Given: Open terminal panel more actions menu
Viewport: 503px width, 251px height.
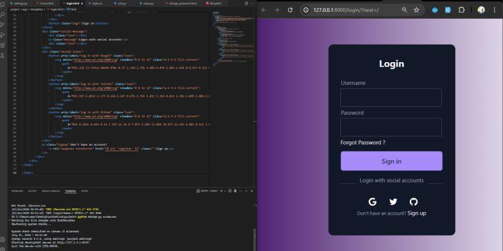Looking at the screenshot, I should pyautogui.click(x=241, y=191).
